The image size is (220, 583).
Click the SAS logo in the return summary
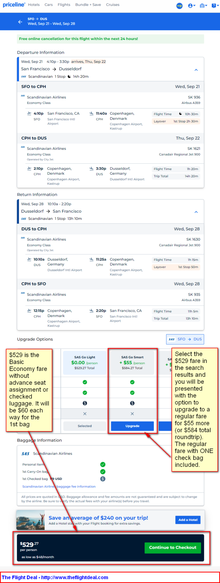tap(24, 219)
